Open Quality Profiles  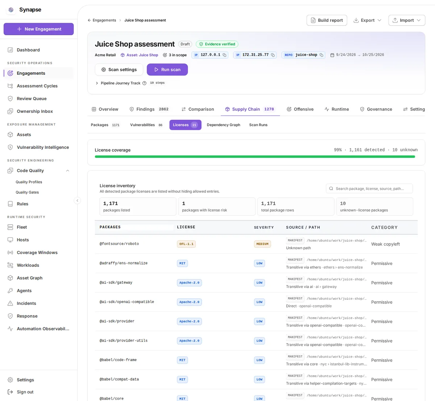29,182
